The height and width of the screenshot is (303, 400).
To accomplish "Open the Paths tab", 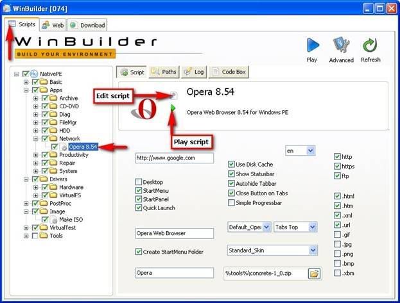I will 164,72.
